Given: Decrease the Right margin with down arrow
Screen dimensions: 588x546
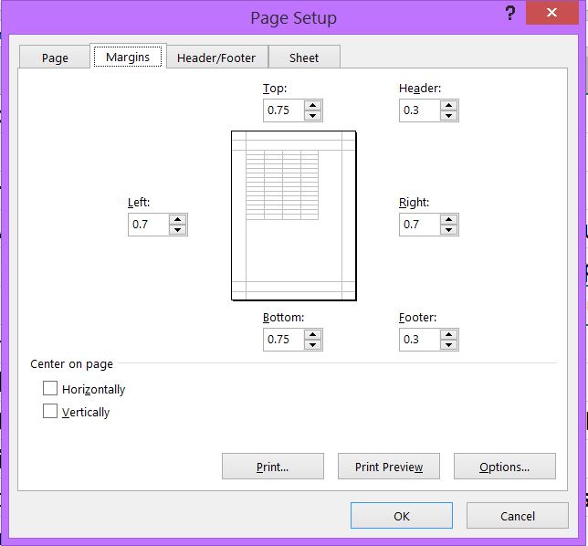Looking at the screenshot, I should click(449, 229).
